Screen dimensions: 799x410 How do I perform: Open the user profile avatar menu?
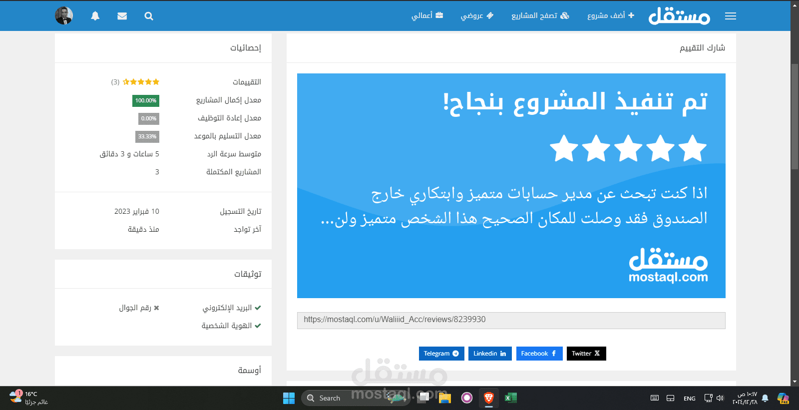64,15
